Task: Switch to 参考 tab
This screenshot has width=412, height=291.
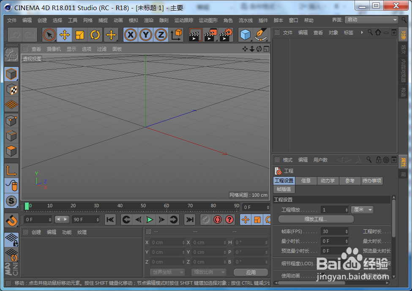Action: [350, 181]
